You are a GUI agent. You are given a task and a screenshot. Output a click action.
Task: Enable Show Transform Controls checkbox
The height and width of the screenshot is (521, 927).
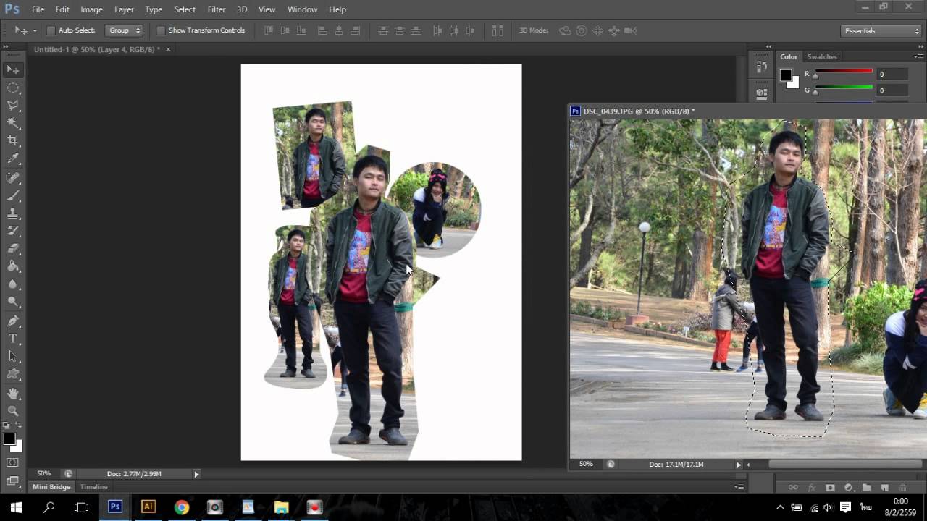pyautogui.click(x=161, y=30)
